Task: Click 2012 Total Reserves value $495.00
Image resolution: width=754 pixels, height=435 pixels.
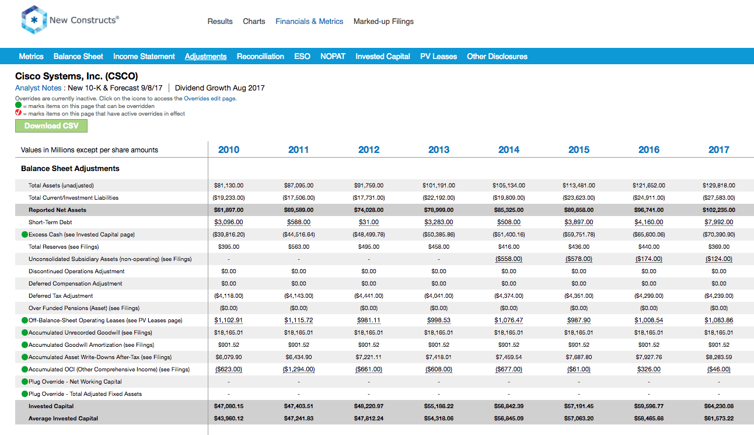Action: point(369,247)
